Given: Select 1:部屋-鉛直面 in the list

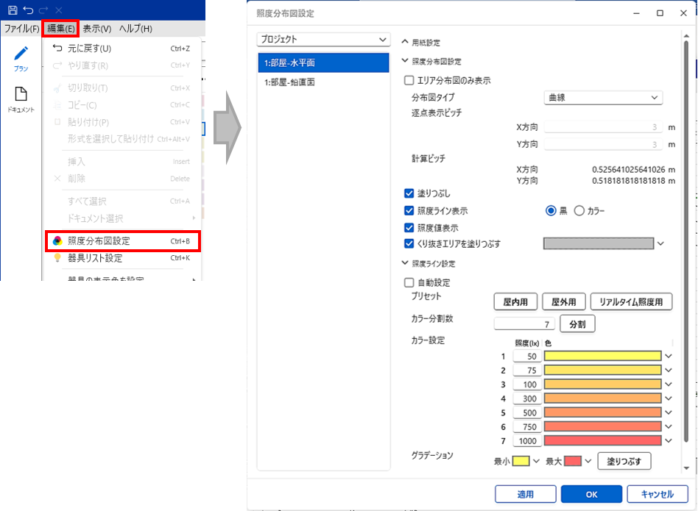Looking at the screenshot, I should tap(290, 83).
